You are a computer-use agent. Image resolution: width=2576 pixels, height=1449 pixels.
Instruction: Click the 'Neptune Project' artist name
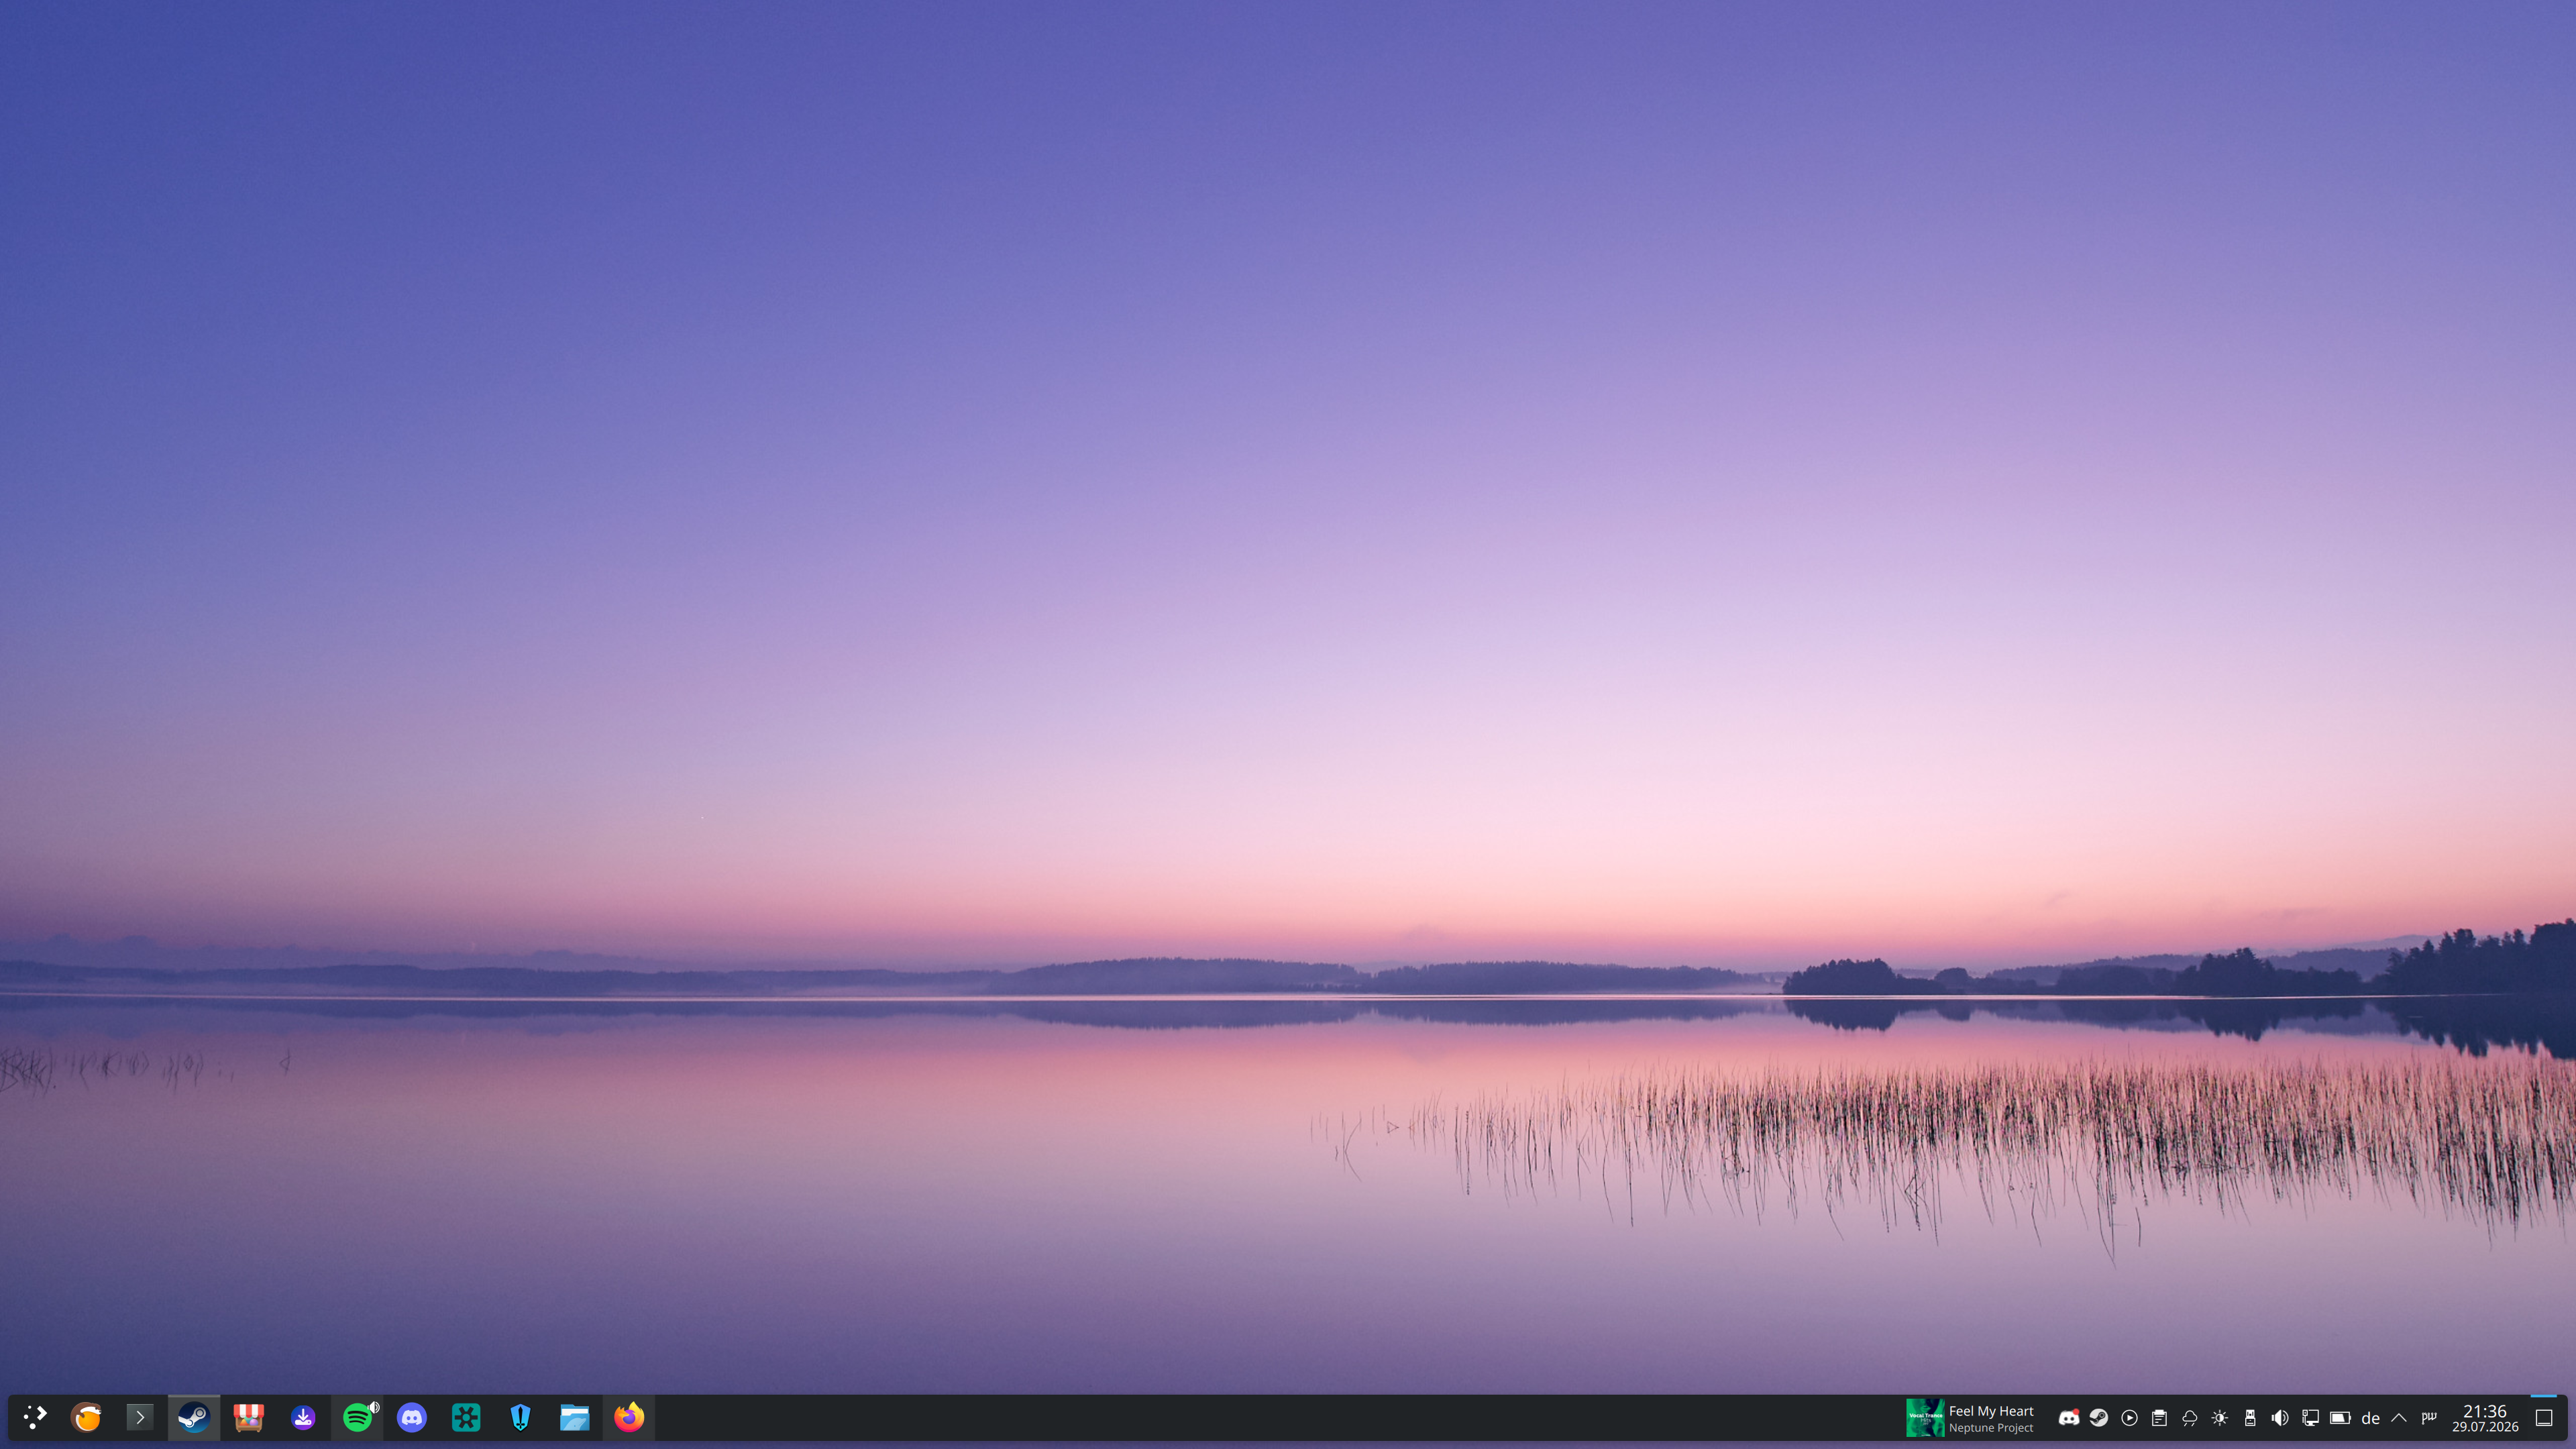point(1991,1428)
